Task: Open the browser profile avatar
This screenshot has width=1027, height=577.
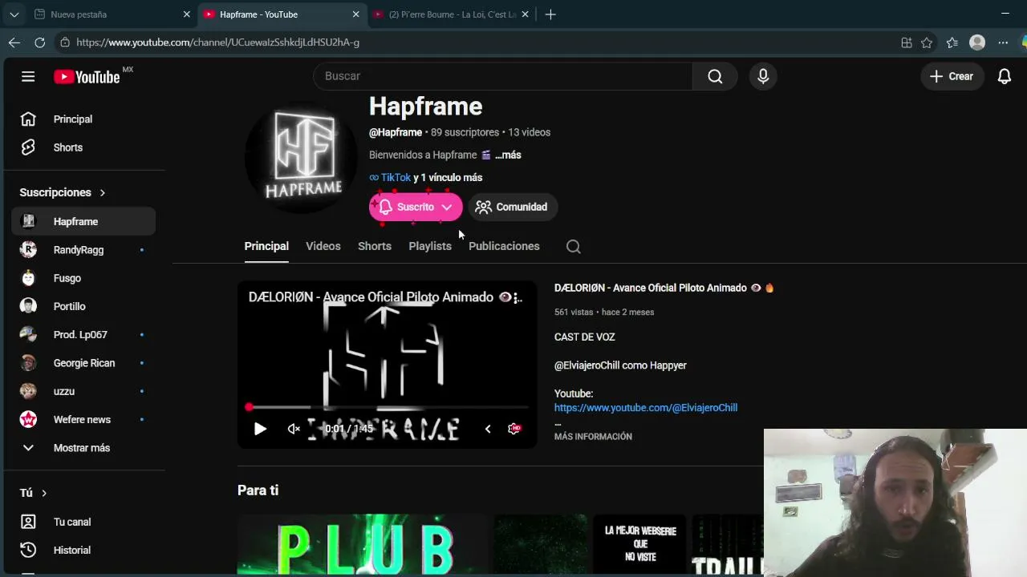Action: coord(977,42)
